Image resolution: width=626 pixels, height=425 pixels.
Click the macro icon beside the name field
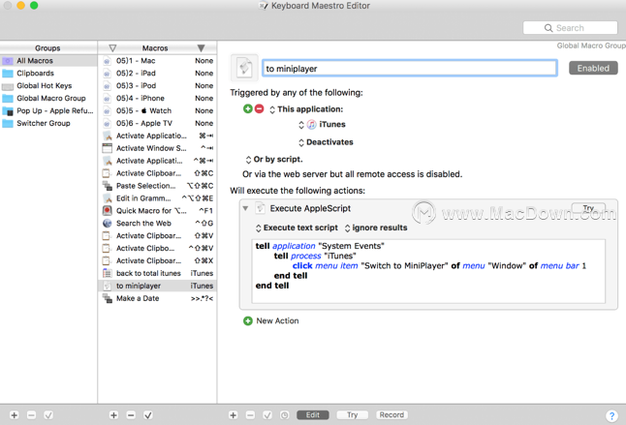pyautogui.click(x=244, y=68)
